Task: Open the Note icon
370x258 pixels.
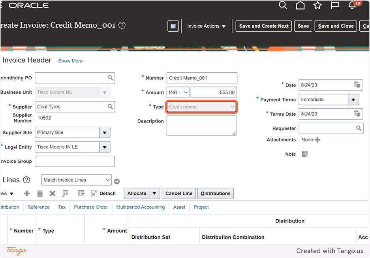Action: [305, 154]
